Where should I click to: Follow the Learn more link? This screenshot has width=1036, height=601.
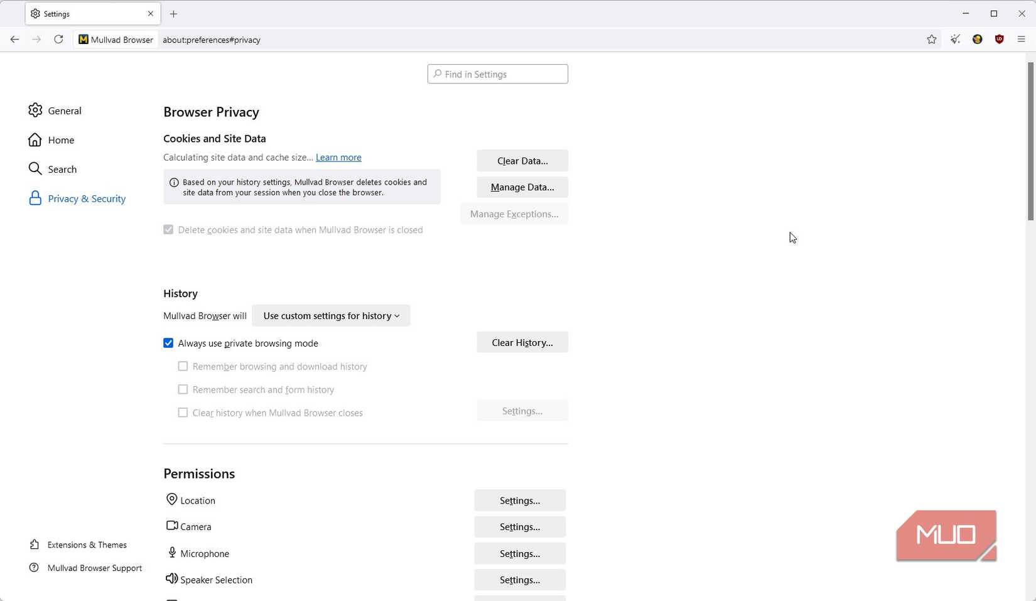pos(338,158)
